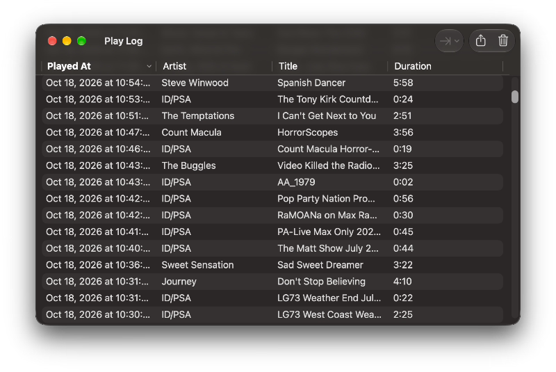Open the dropdown chevron beside the arrow icon
The height and width of the screenshot is (372, 556).
(457, 41)
